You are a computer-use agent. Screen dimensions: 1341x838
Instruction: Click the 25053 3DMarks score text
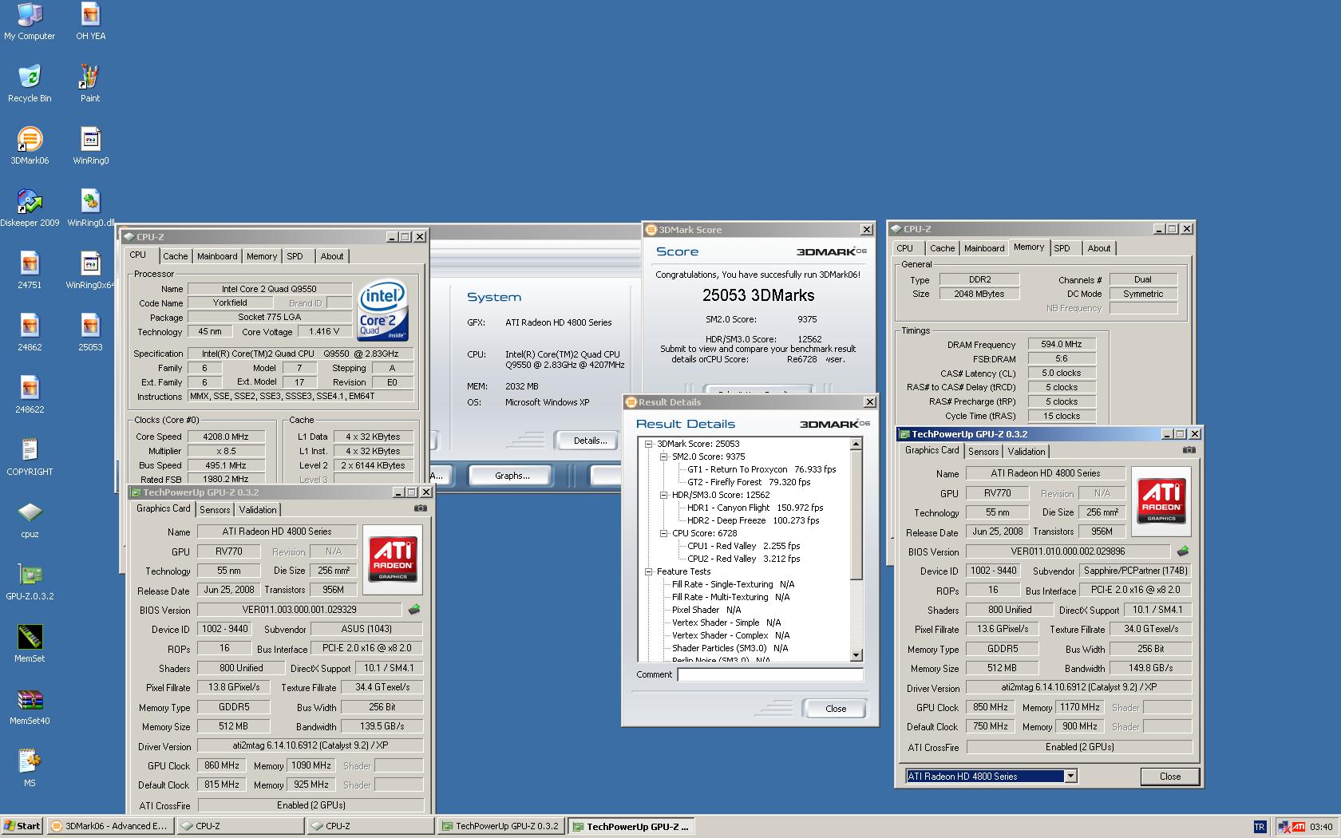coord(758,295)
